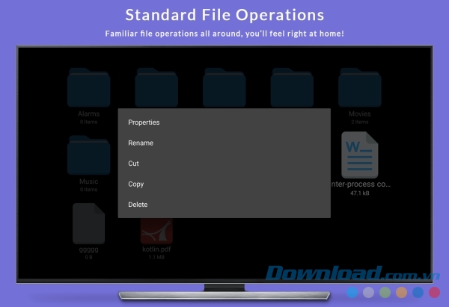449x307 pixels.
Task: Click the magenta color dot
Action: [x=434, y=292]
